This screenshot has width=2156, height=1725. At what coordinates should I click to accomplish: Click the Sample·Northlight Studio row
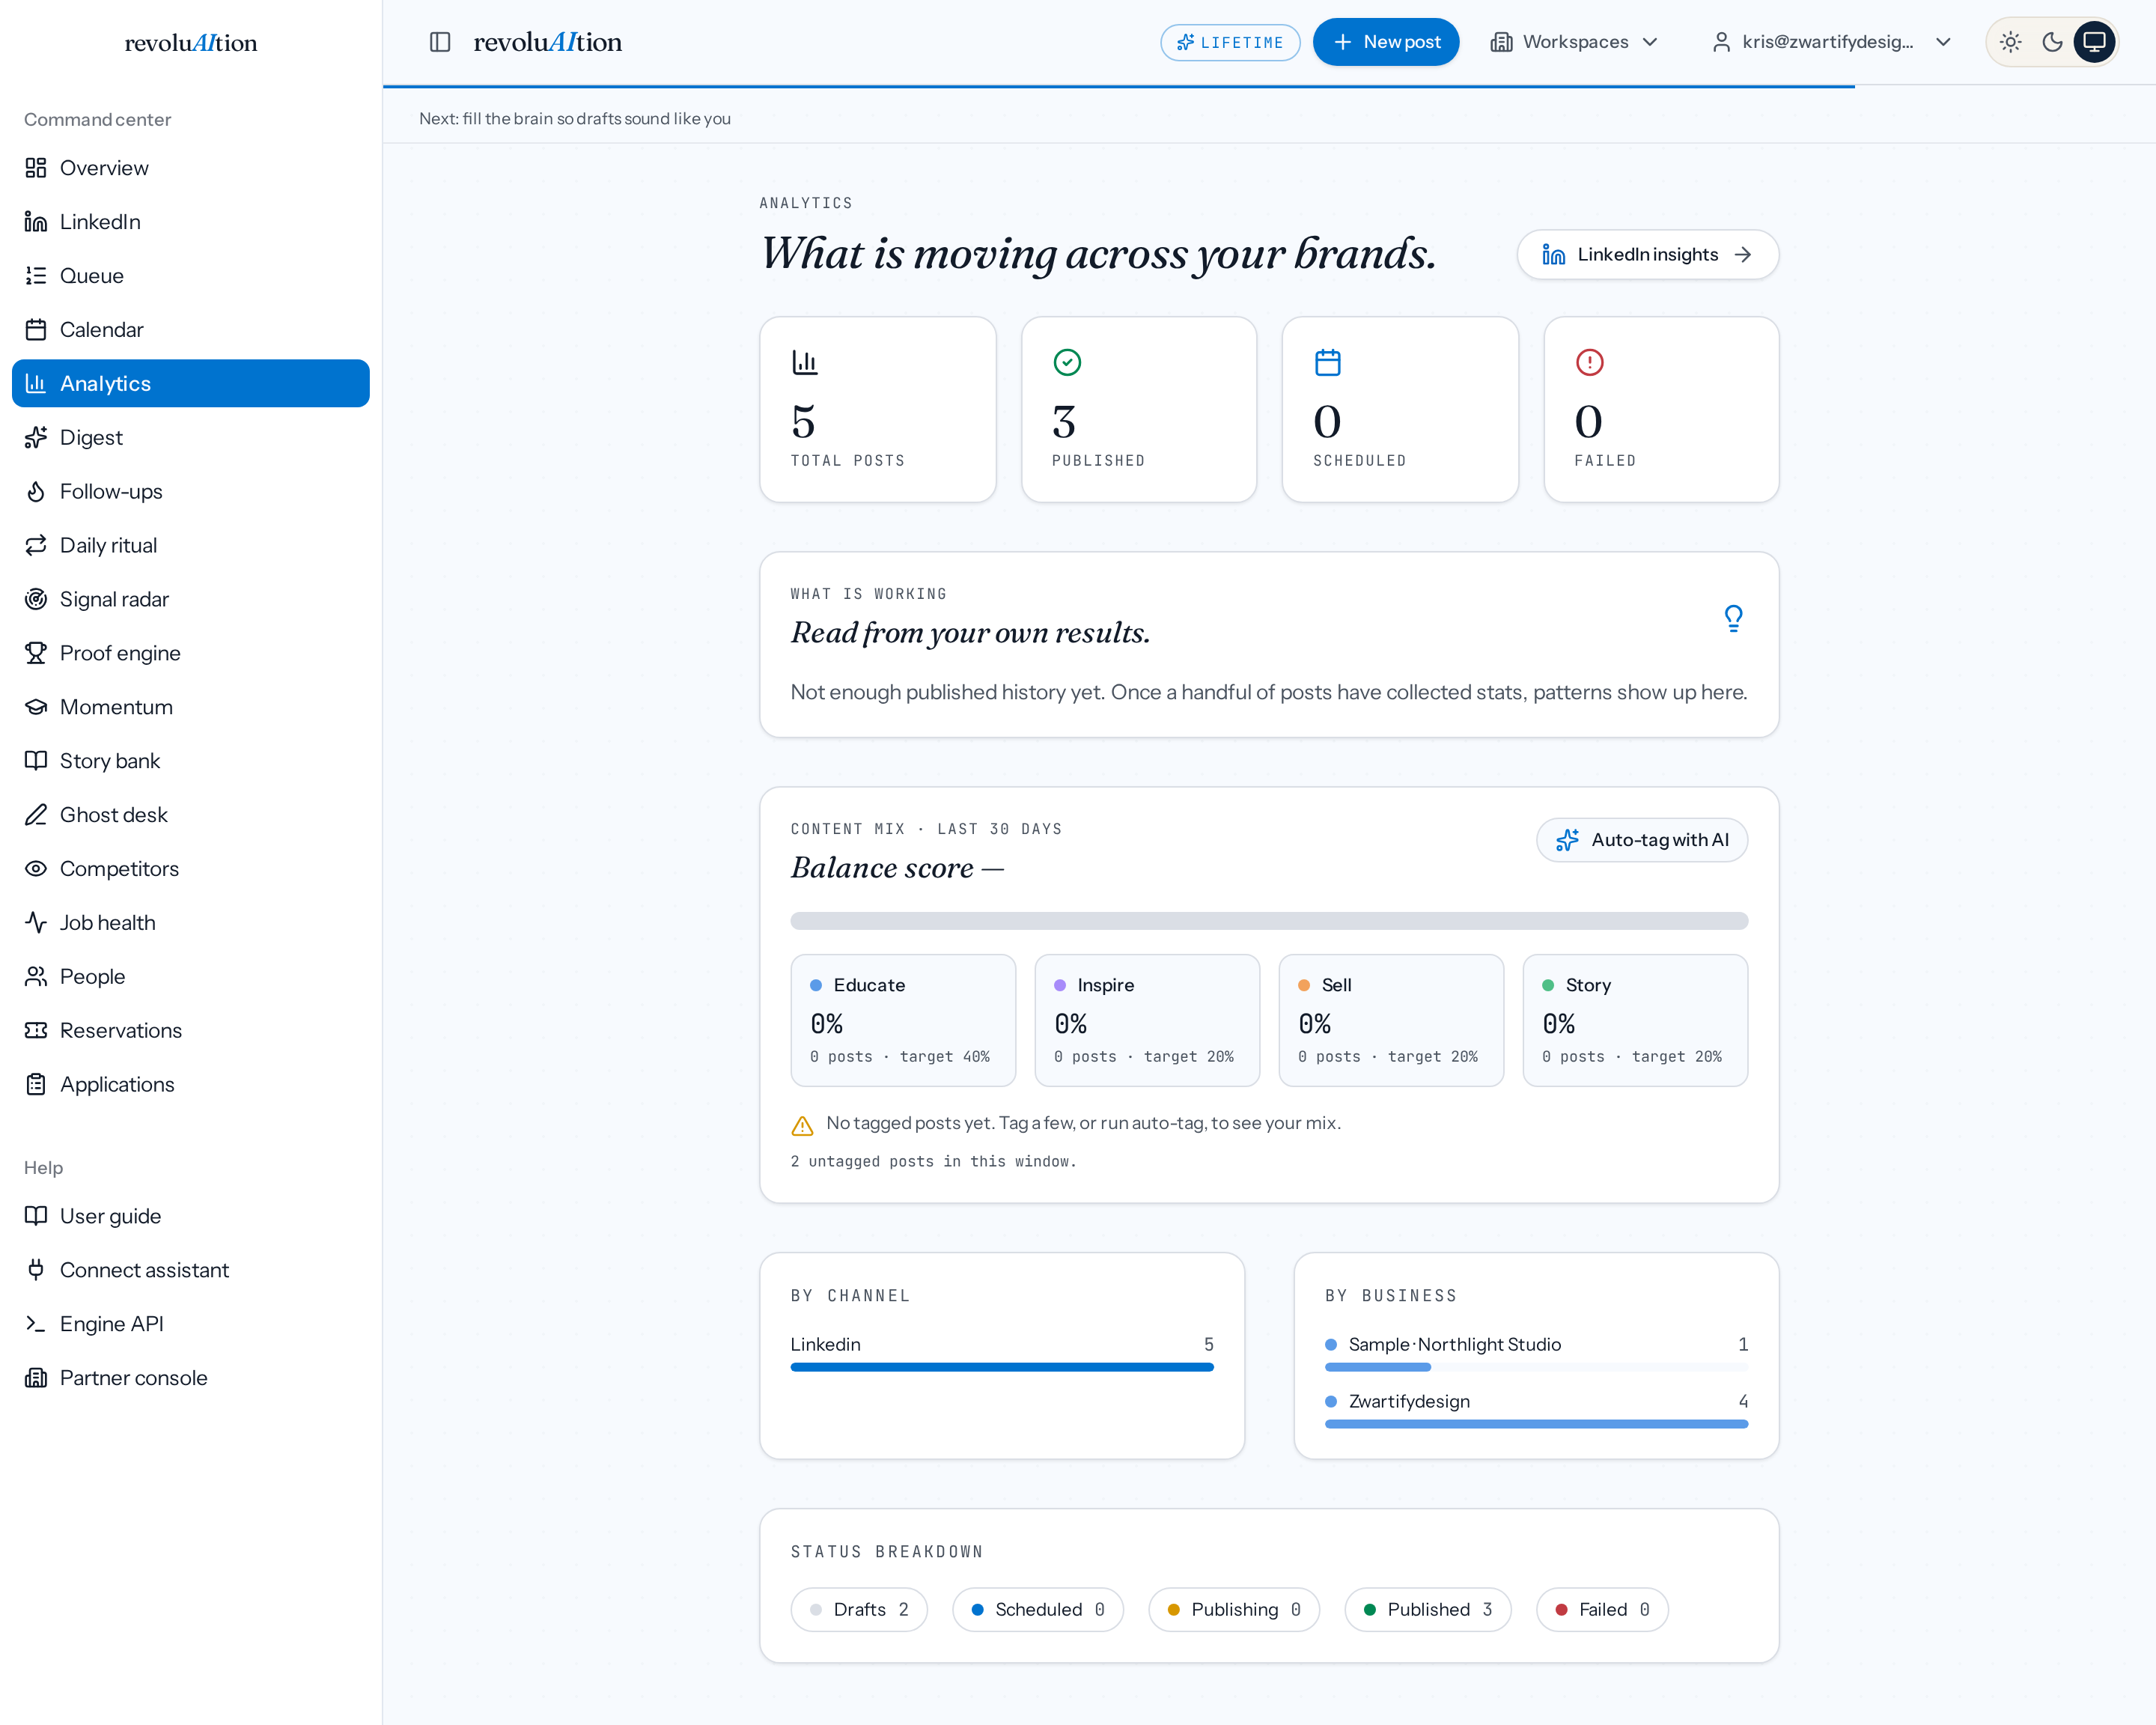tap(1536, 1353)
